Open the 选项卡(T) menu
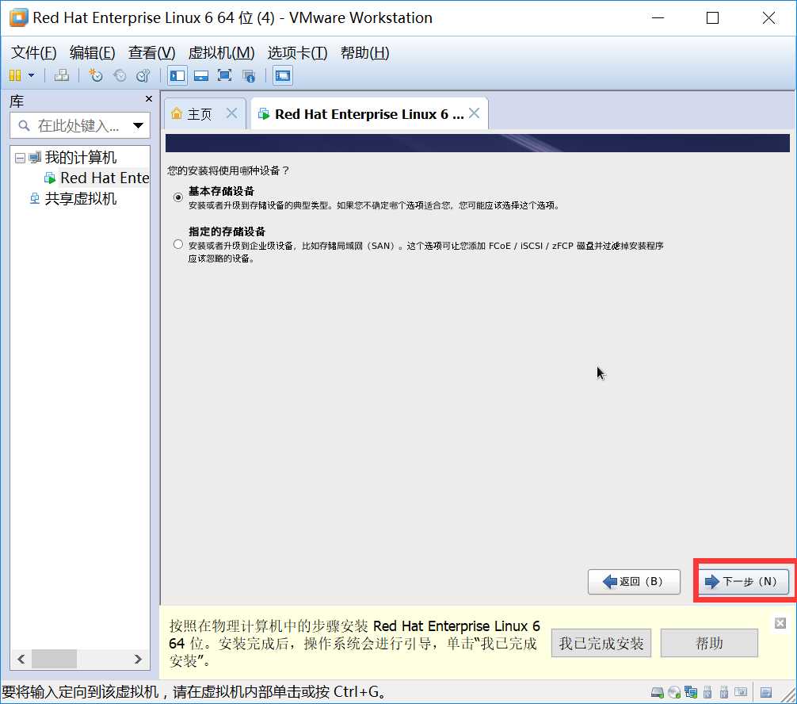 pos(297,53)
